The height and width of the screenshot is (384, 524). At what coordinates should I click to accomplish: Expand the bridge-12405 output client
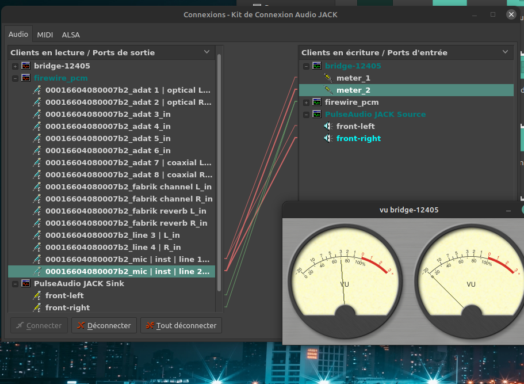point(15,66)
